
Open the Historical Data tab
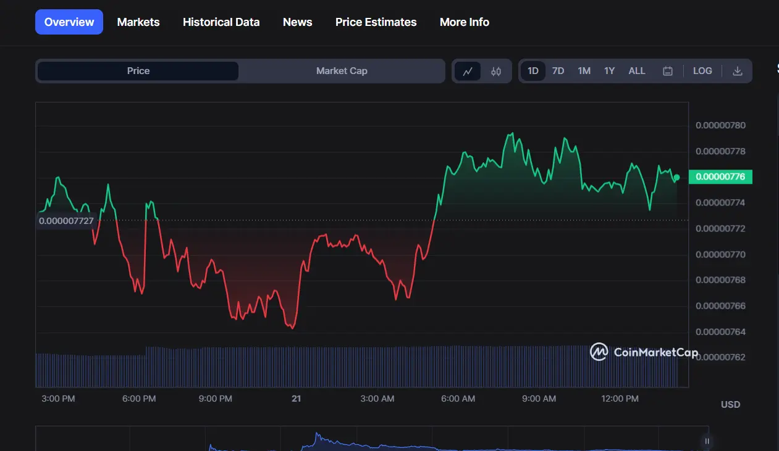[x=221, y=22]
